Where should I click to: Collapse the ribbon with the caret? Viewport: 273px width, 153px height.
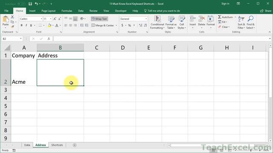click(x=270, y=32)
